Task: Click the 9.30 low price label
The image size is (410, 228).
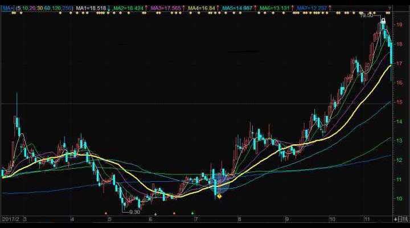Action: pos(134,212)
